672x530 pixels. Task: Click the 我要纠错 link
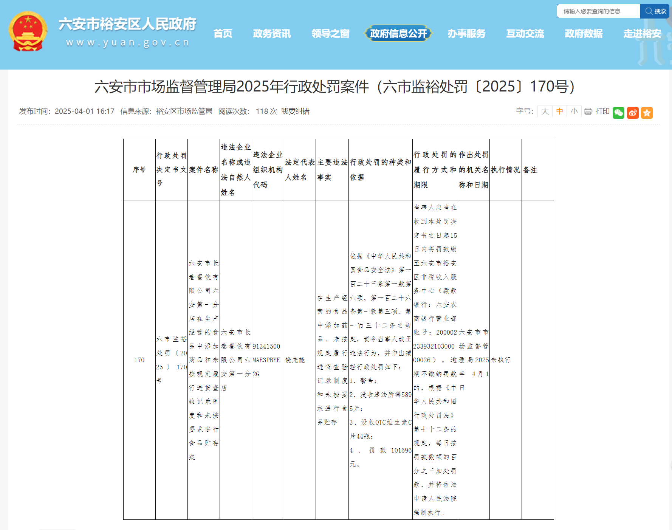pyautogui.click(x=295, y=111)
